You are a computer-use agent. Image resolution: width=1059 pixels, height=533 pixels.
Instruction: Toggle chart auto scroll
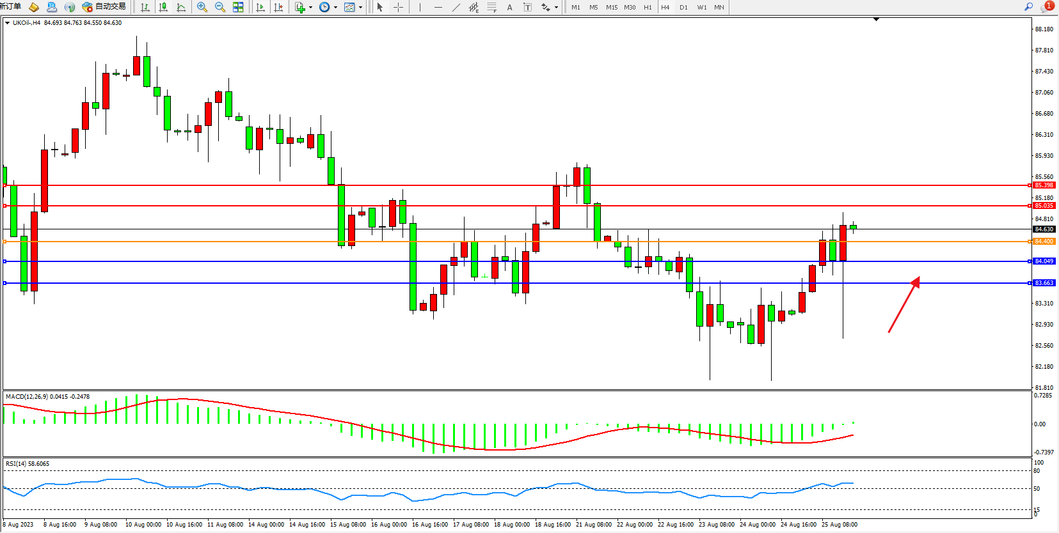click(260, 7)
